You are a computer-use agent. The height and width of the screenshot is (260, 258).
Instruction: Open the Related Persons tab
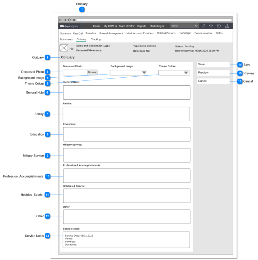[166, 33]
